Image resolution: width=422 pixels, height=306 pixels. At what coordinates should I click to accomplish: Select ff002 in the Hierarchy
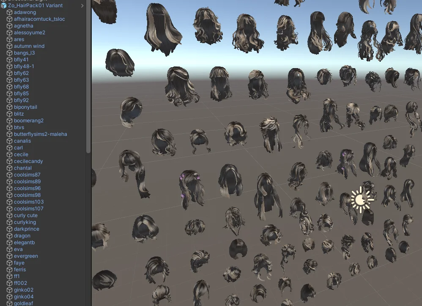(19, 283)
